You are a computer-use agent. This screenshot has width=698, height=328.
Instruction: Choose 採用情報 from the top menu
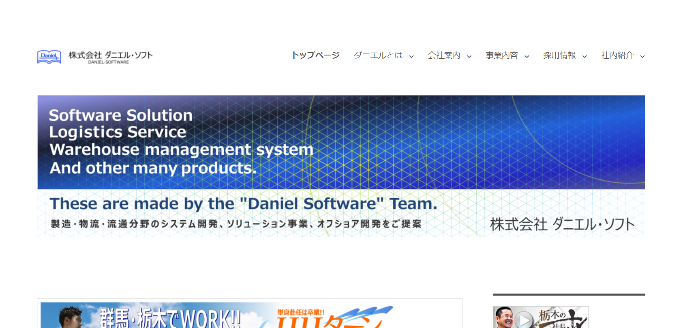(x=559, y=55)
